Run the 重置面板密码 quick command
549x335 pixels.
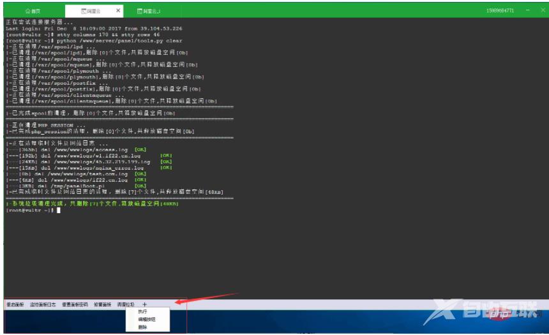click(75, 304)
